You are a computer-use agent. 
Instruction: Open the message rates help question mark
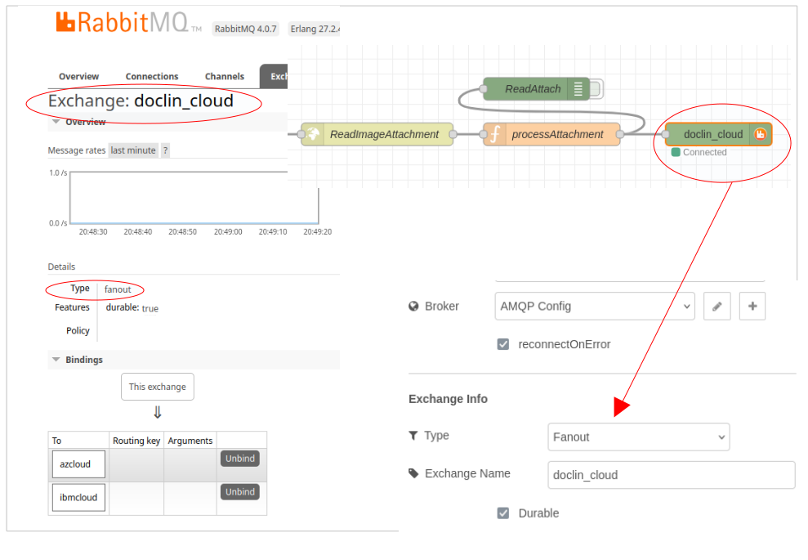click(x=165, y=150)
